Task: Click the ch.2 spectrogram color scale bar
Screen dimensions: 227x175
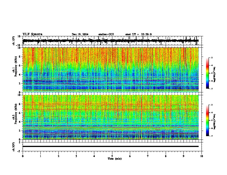Action: (208, 120)
